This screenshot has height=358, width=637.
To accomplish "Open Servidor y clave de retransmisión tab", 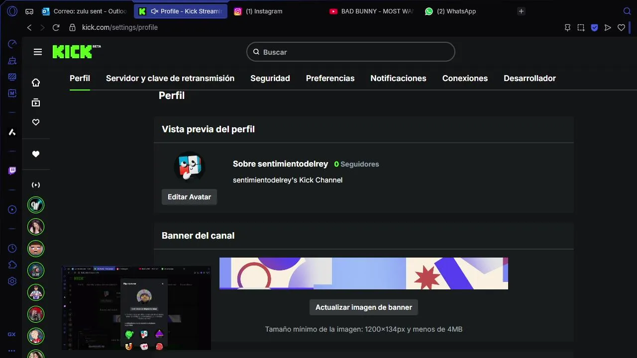I will coord(170,78).
